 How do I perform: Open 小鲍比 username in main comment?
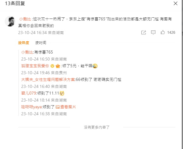pyautogui.click(x=25, y=19)
